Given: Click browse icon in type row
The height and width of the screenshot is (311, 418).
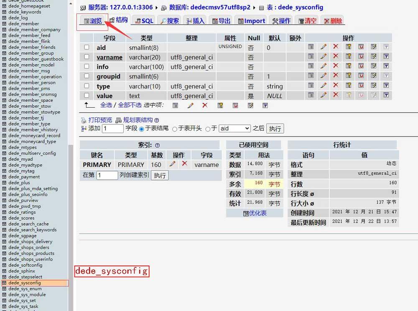Looking at the screenshot, I should point(311,86).
